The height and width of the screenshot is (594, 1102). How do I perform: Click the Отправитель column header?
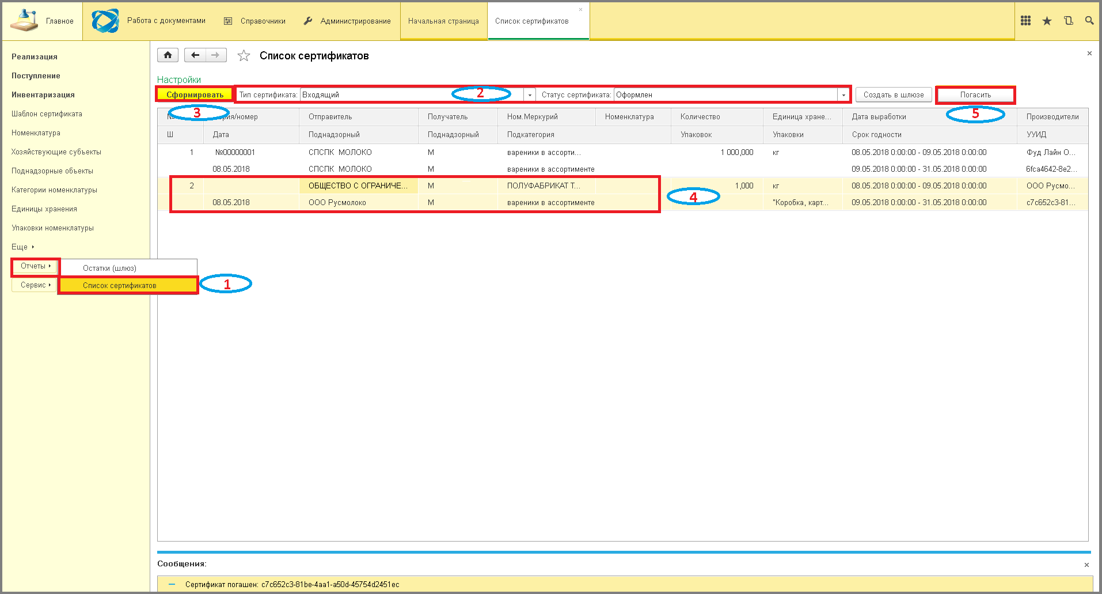(359, 116)
